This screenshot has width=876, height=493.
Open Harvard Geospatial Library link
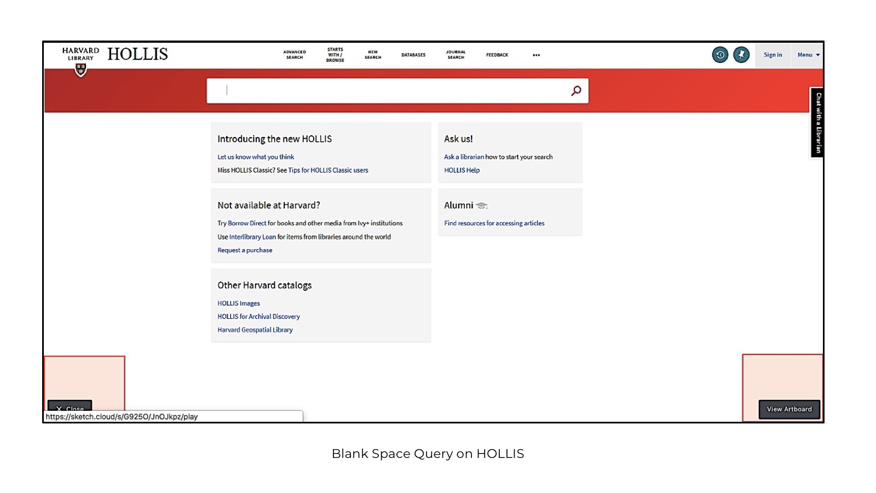point(255,330)
